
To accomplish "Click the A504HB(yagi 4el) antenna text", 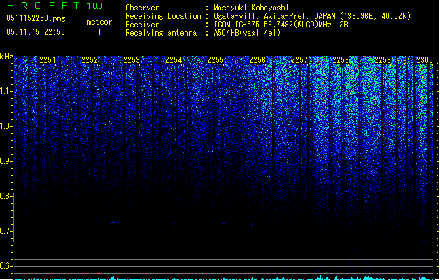I will point(247,33).
